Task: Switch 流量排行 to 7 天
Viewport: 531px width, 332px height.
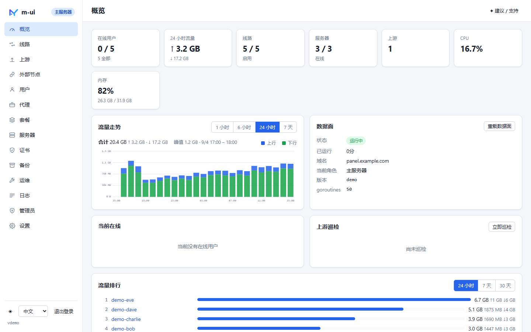Action: pyautogui.click(x=487, y=286)
